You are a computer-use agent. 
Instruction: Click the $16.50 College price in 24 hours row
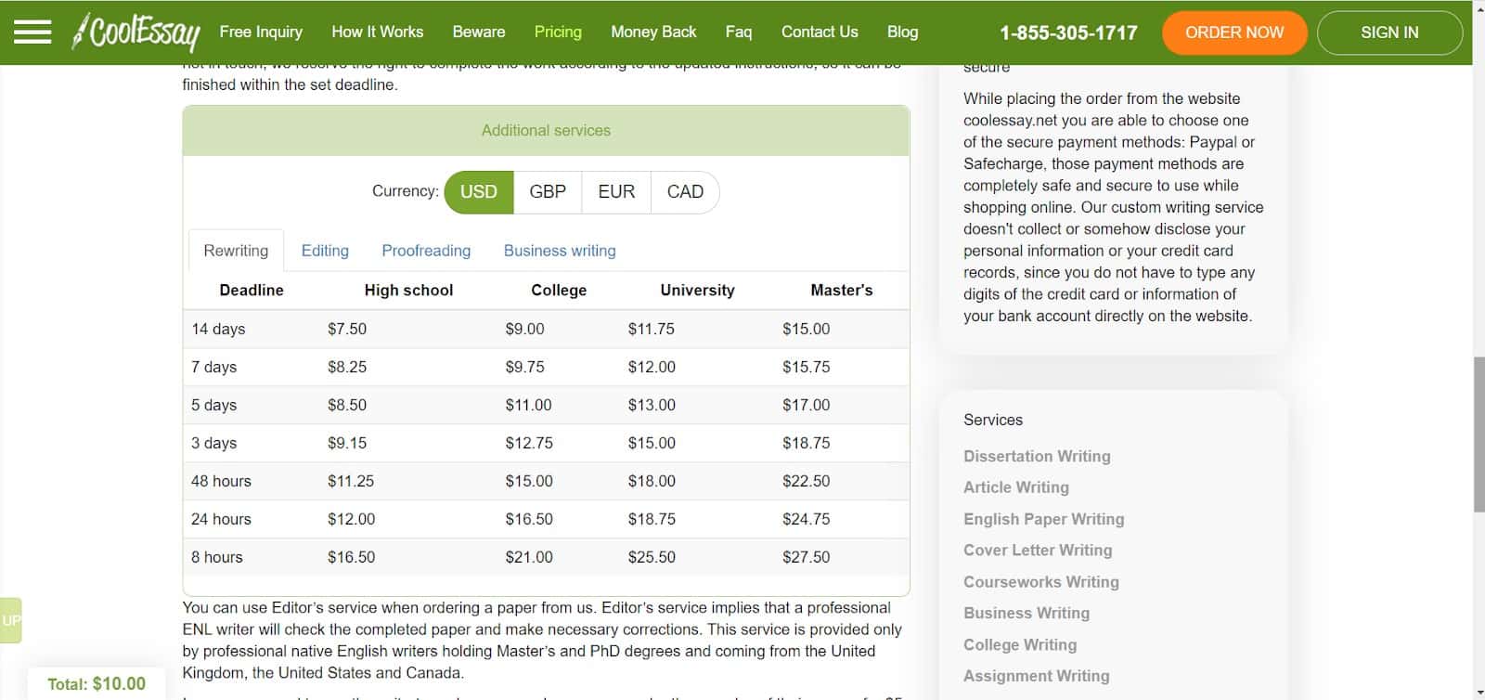click(529, 520)
